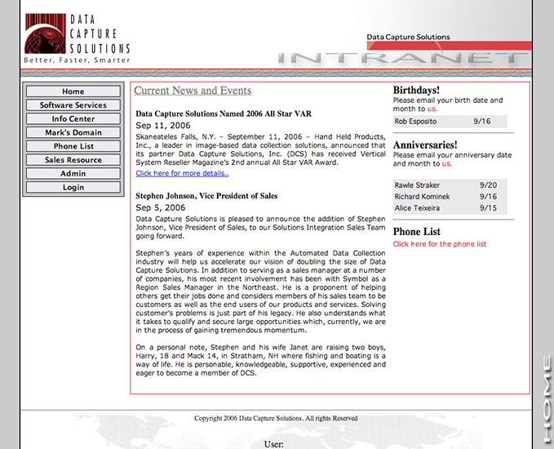The height and width of the screenshot is (449, 554).
Task: Open 'Click here for the phone list' link
Action: 440,244
